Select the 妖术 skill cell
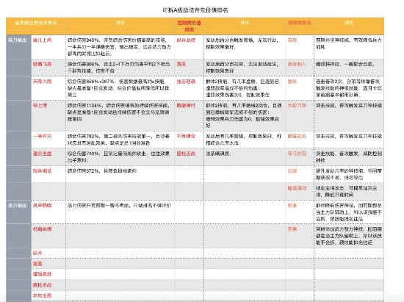The width and height of the screenshot is (404, 302). pyautogui.click(x=48, y=253)
